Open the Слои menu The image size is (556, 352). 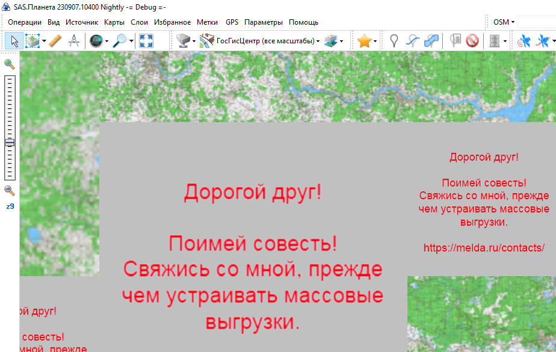click(x=139, y=22)
